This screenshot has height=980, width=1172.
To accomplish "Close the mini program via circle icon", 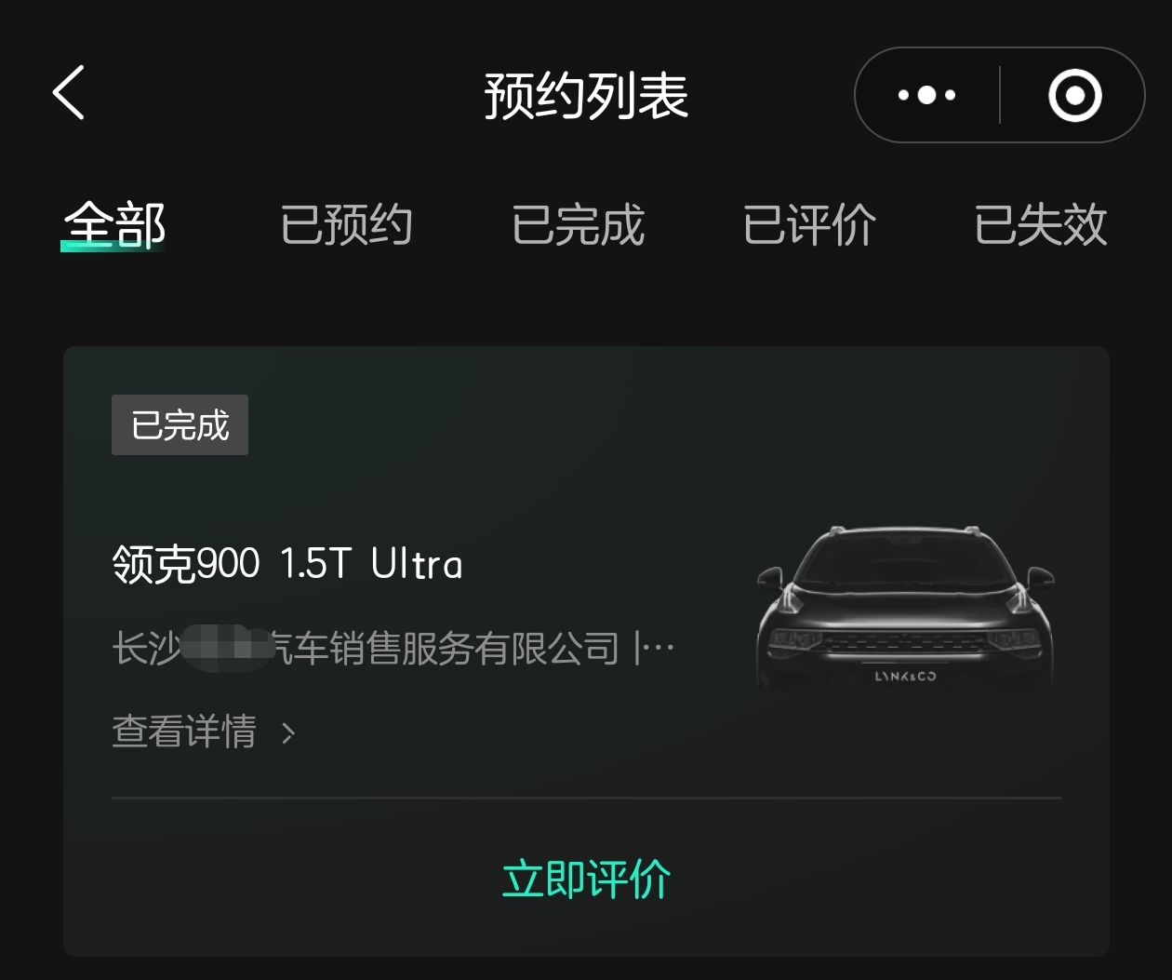I will pyautogui.click(x=1075, y=95).
